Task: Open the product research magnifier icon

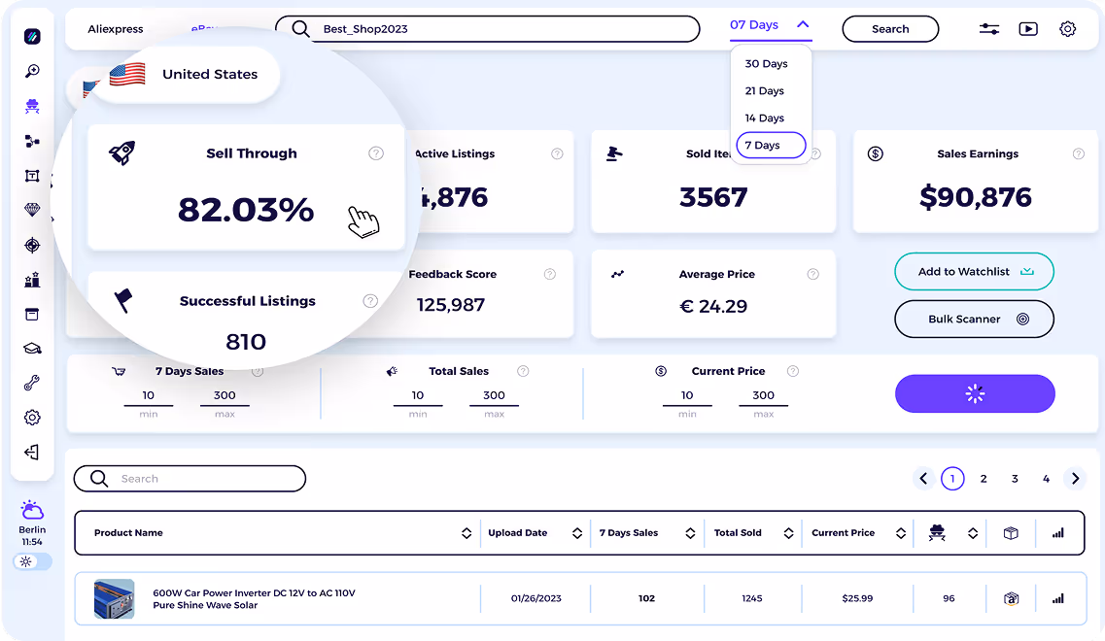Action: pyautogui.click(x=32, y=71)
